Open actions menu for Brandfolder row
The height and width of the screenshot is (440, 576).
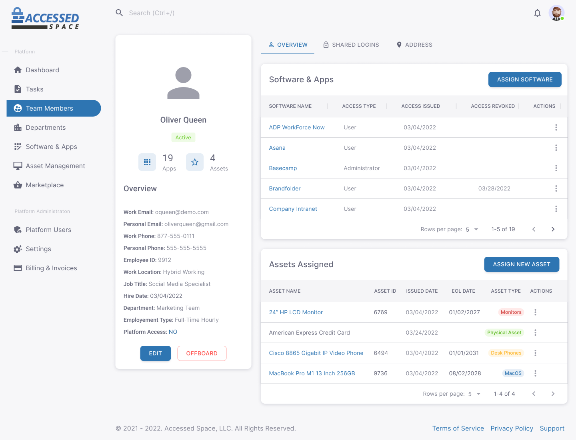[556, 188]
